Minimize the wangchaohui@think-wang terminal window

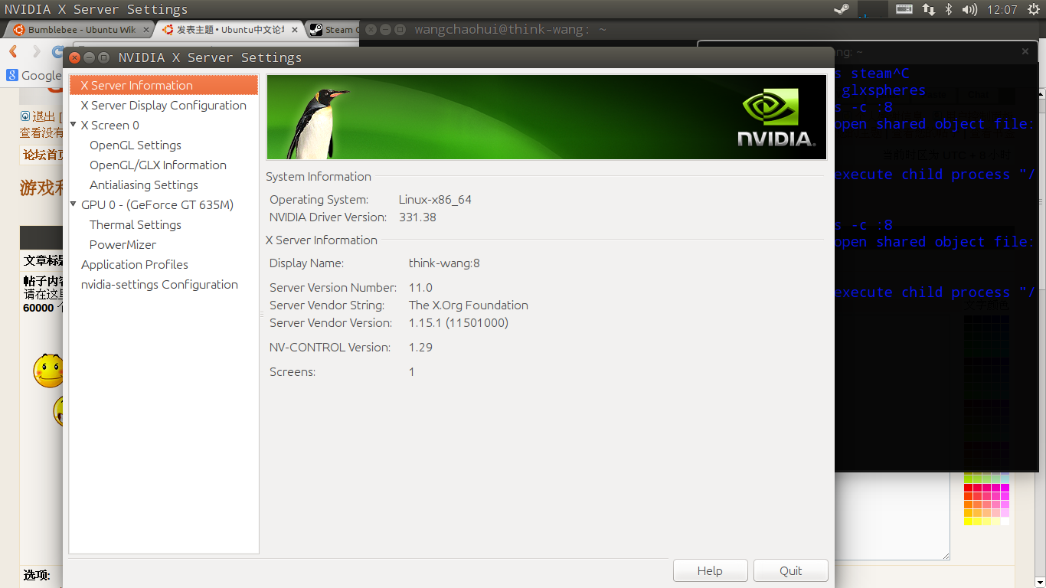(x=385, y=29)
